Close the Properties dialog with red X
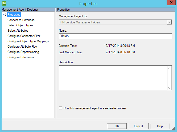The image size is (177, 132). 171,2
